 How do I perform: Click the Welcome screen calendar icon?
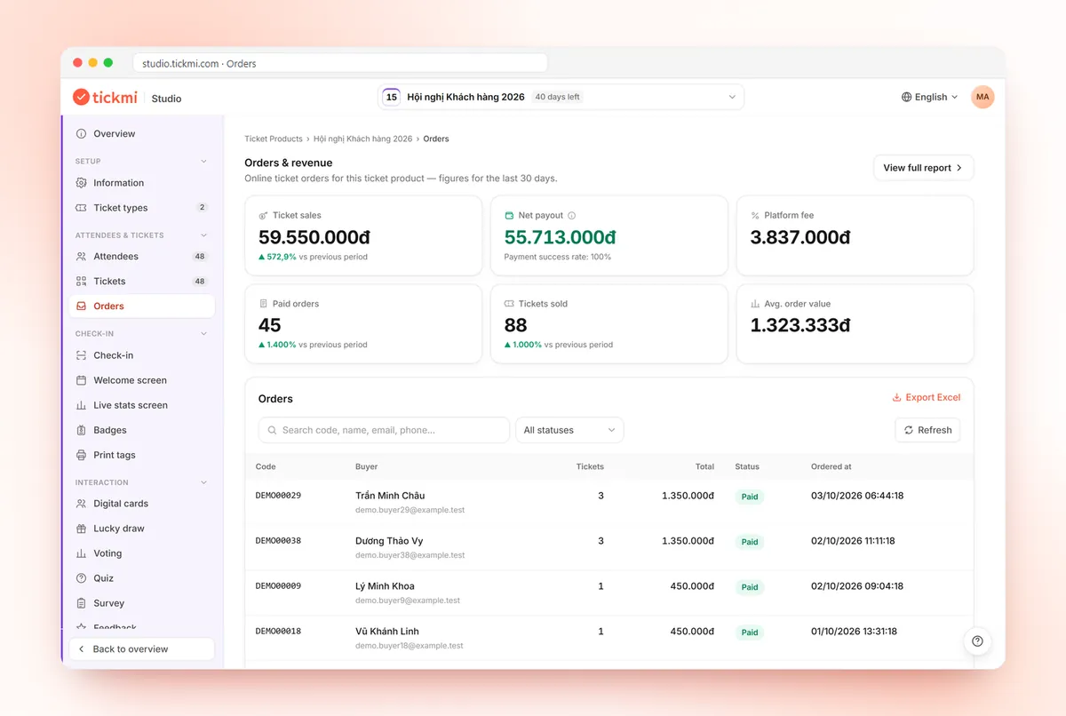tap(82, 380)
